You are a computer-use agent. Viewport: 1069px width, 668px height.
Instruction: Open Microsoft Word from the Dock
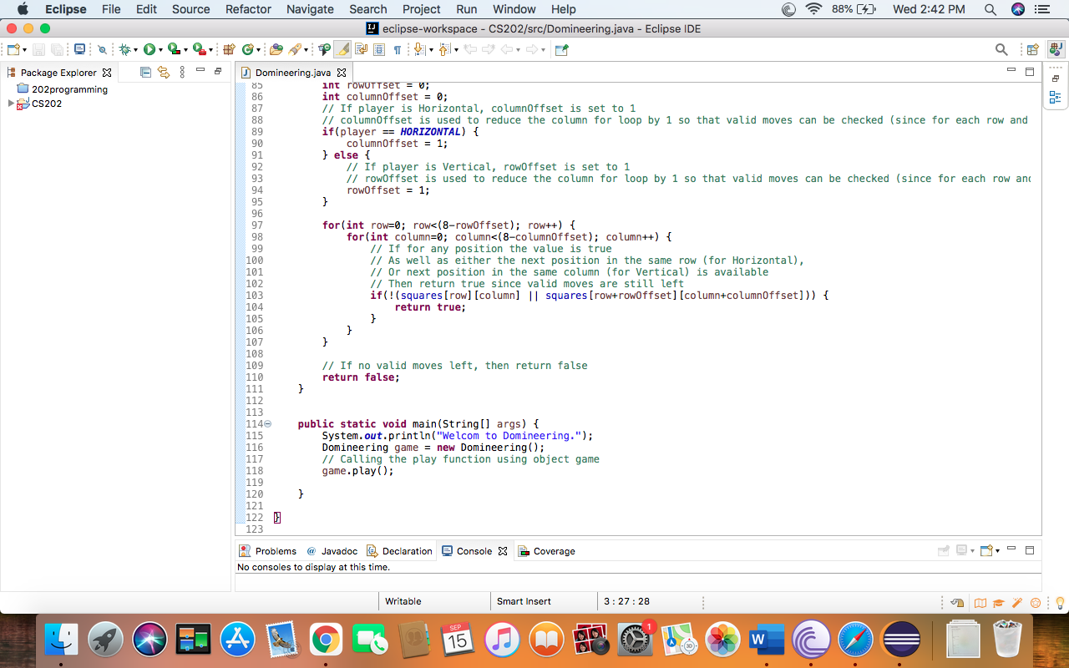[x=766, y=640]
